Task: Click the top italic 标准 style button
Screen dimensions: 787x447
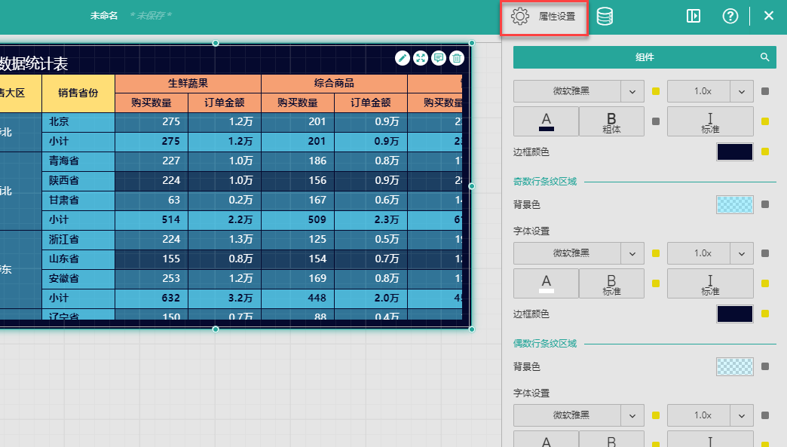Action: (x=709, y=121)
